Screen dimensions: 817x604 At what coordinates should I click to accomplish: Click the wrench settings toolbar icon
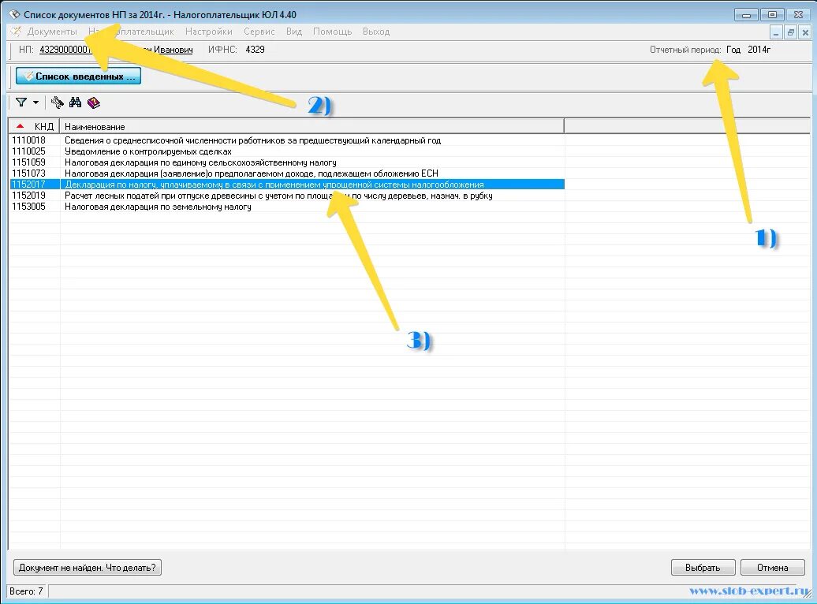coord(58,103)
